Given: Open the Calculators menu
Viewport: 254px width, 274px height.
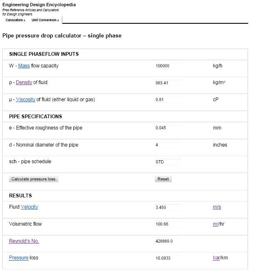Looking at the screenshot, I should [x=15, y=20].
